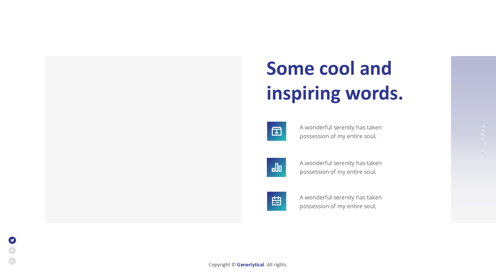Image resolution: width=496 pixels, height=279 pixels.
Task: Click the word 'inspiring' in the heading
Action: [x=303, y=94]
